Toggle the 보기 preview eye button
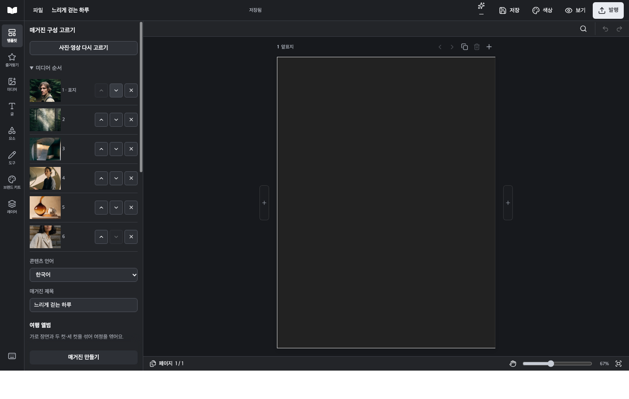629x399 pixels. point(575,10)
